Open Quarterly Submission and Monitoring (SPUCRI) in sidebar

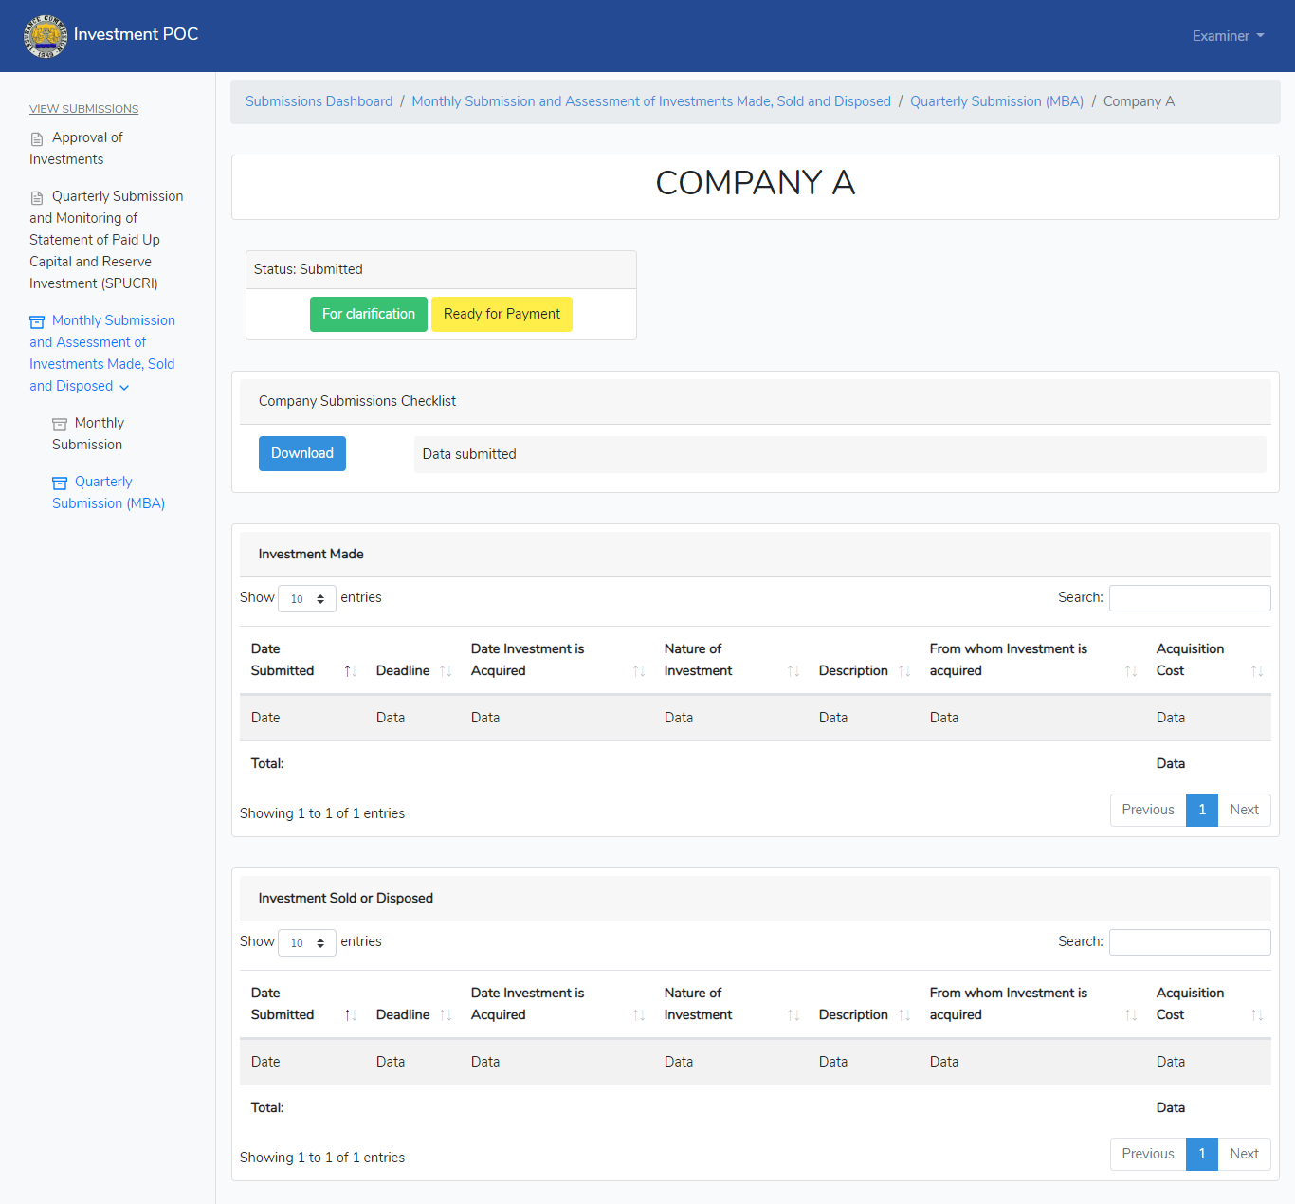[106, 240]
